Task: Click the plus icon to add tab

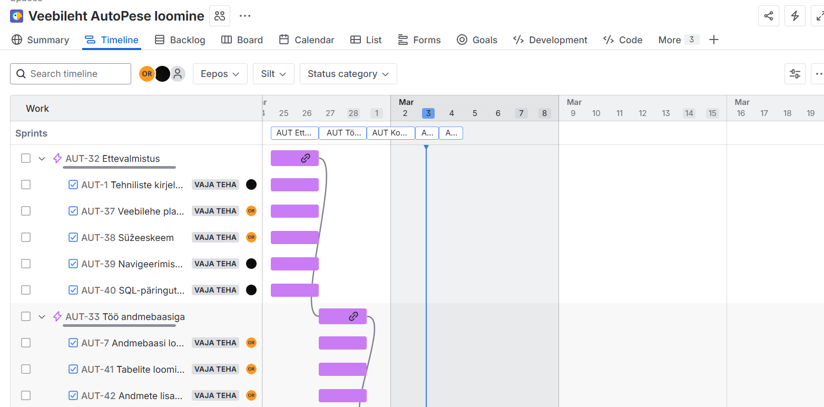Action: 714,40
